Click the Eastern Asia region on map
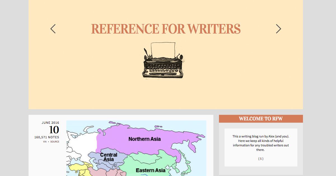This screenshot has height=176, width=336. point(150,170)
